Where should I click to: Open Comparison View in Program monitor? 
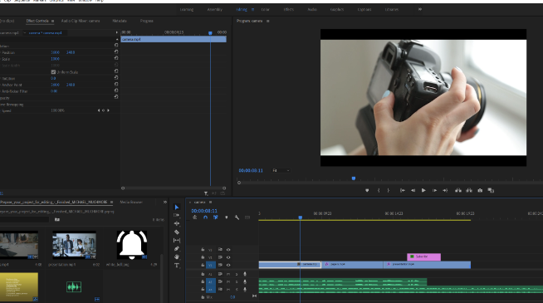click(x=491, y=190)
